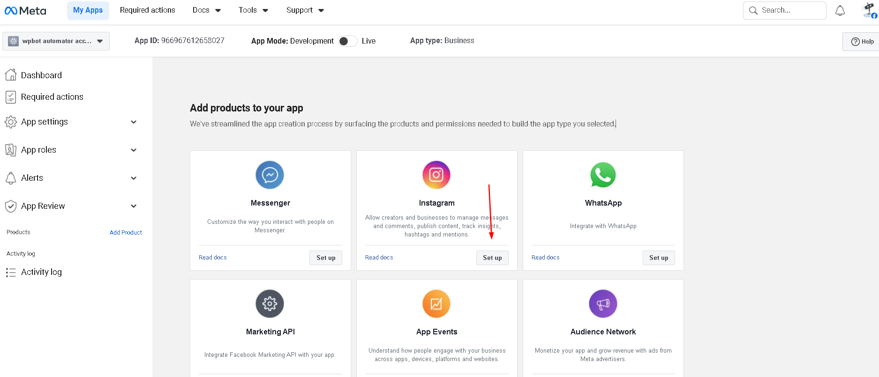
Task: Click the Instagram product icon
Action: [436, 175]
